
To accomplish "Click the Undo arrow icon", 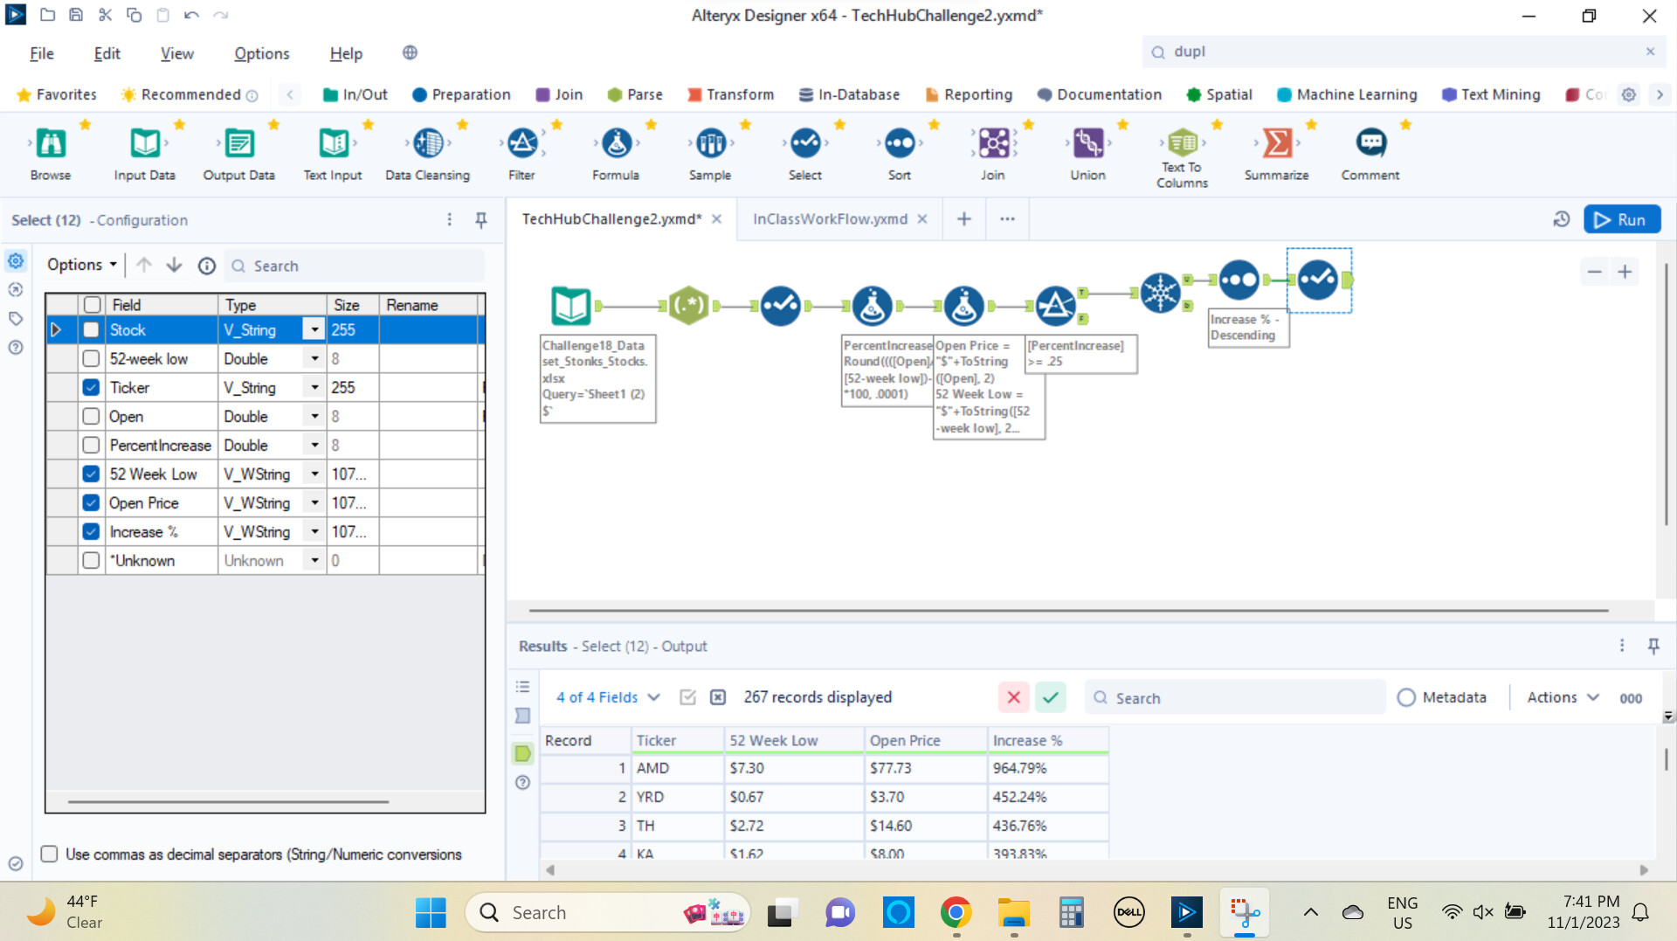I will coord(191,15).
